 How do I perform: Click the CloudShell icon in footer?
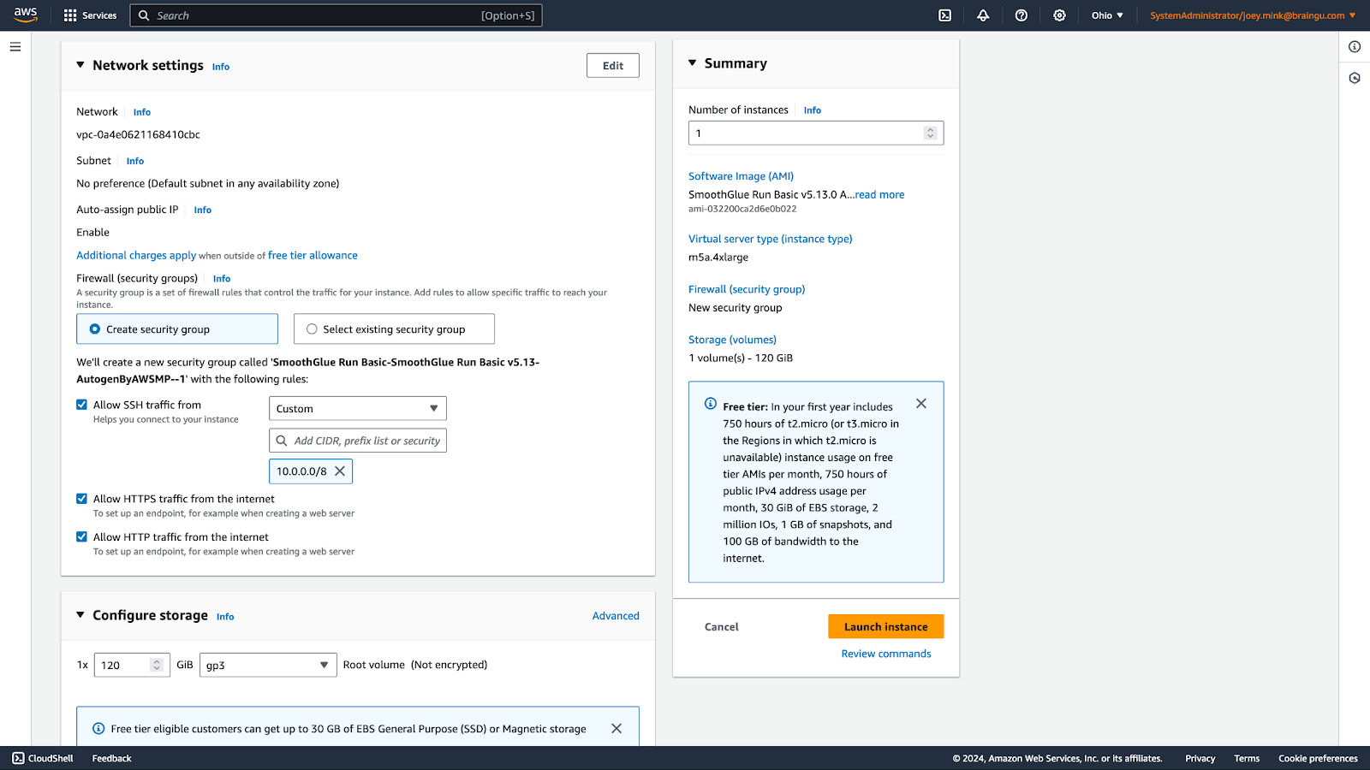pos(18,758)
